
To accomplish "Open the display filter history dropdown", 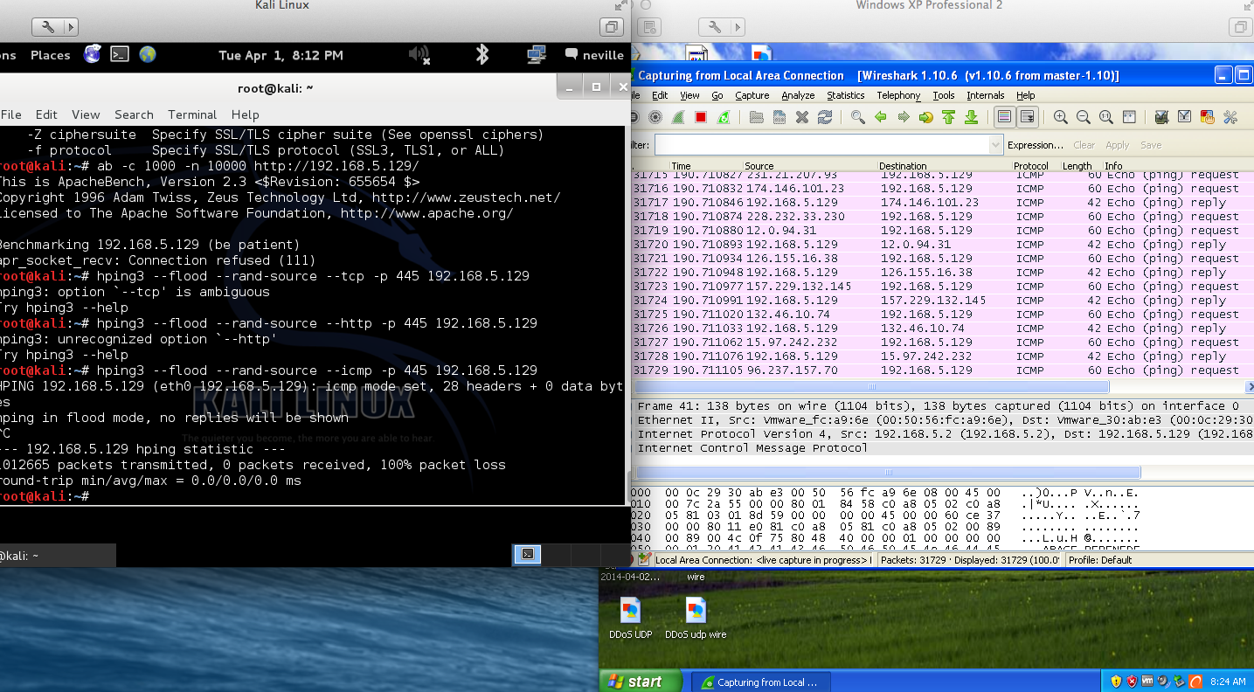I will tap(995, 144).
